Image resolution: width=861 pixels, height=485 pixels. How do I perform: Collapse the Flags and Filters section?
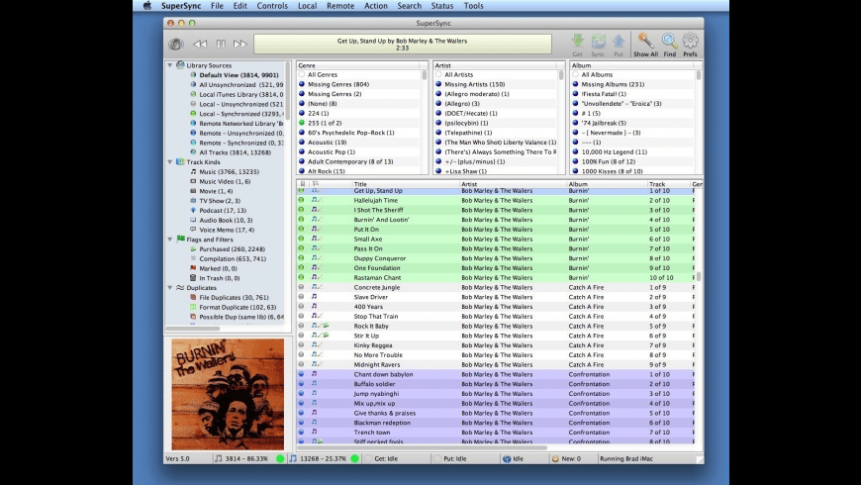[x=169, y=239]
